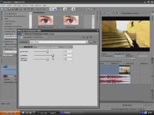Click the video clip thumbnail on the timeline
The height and width of the screenshot is (115, 154).
pyautogui.click(x=124, y=70)
